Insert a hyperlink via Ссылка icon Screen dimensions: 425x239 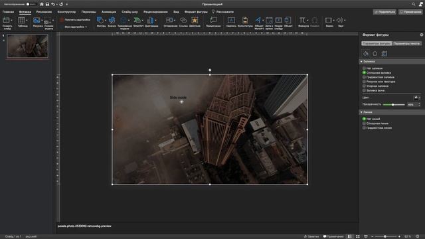(x=183, y=21)
